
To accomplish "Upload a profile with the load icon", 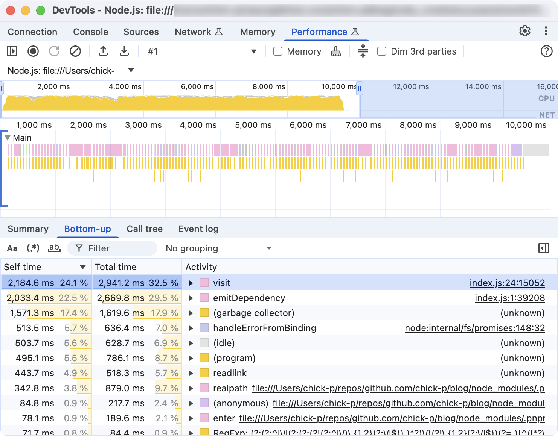I will [x=103, y=51].
